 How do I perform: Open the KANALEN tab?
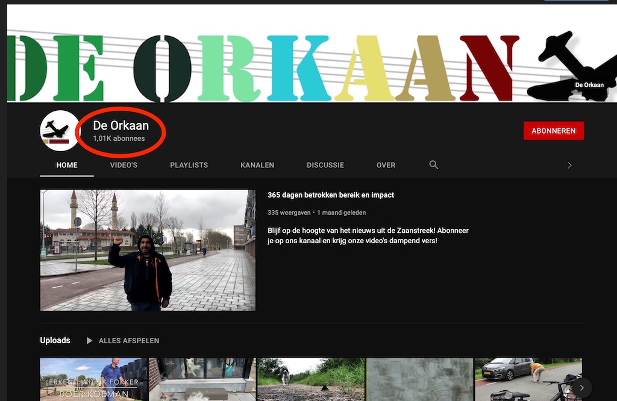pyautogui.click(x=257, y=165)
